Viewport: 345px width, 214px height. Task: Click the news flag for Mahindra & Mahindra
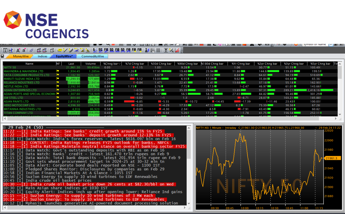click(x=58, y=71)
